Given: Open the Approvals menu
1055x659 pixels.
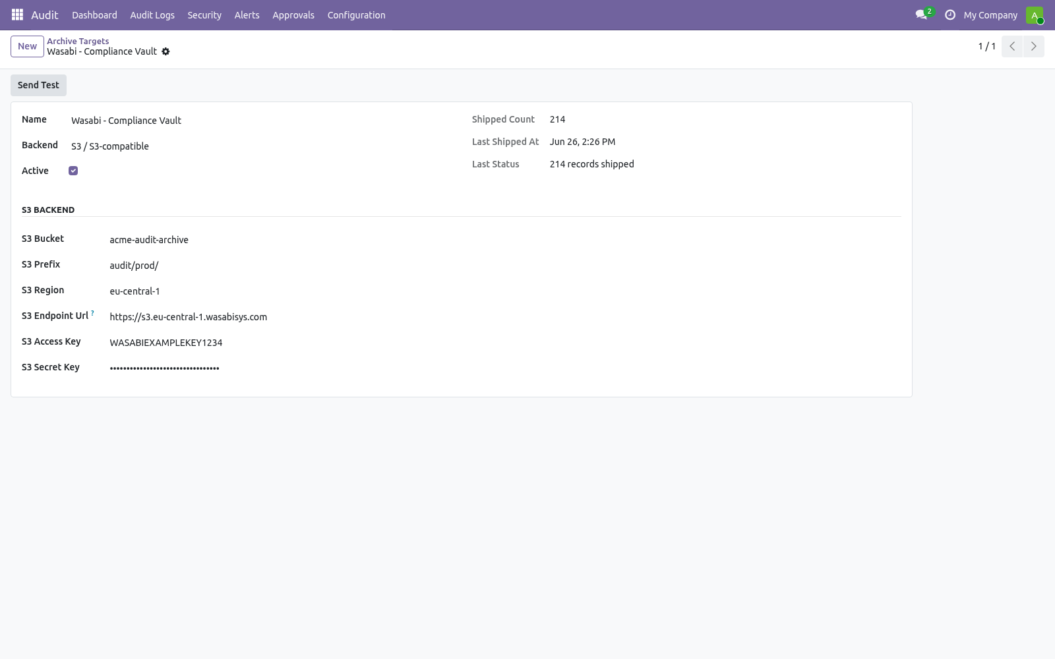Looking at the screenshot, I should pyautogui.click(x=293, y=14).
